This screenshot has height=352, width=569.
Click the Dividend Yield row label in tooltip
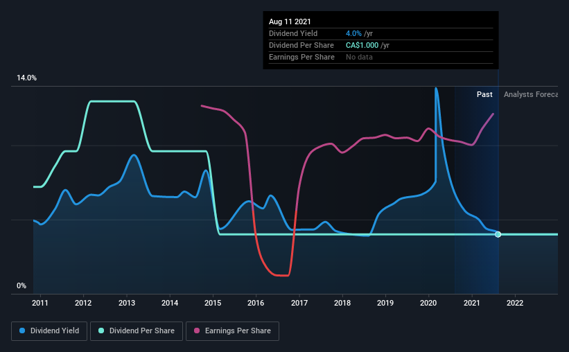[x=293, y=33]
